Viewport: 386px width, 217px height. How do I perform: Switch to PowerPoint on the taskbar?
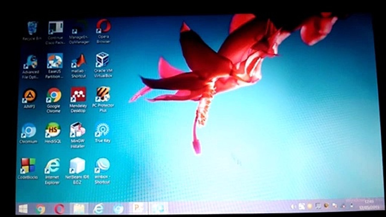[138, 209]
